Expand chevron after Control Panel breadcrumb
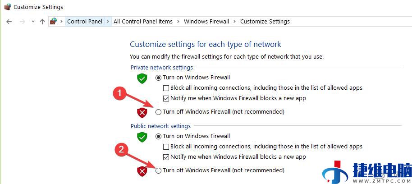 click(x=108, y=21)
